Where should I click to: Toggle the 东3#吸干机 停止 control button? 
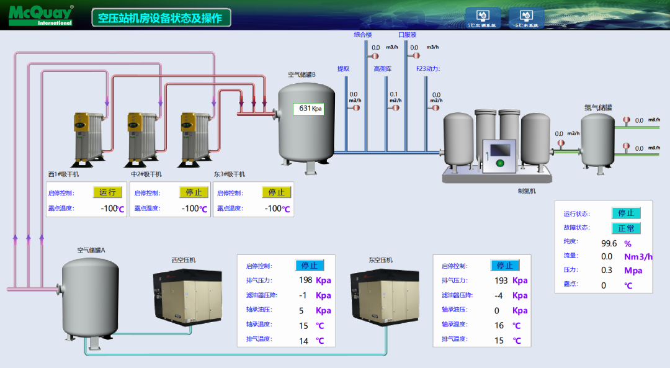(276, 192)
